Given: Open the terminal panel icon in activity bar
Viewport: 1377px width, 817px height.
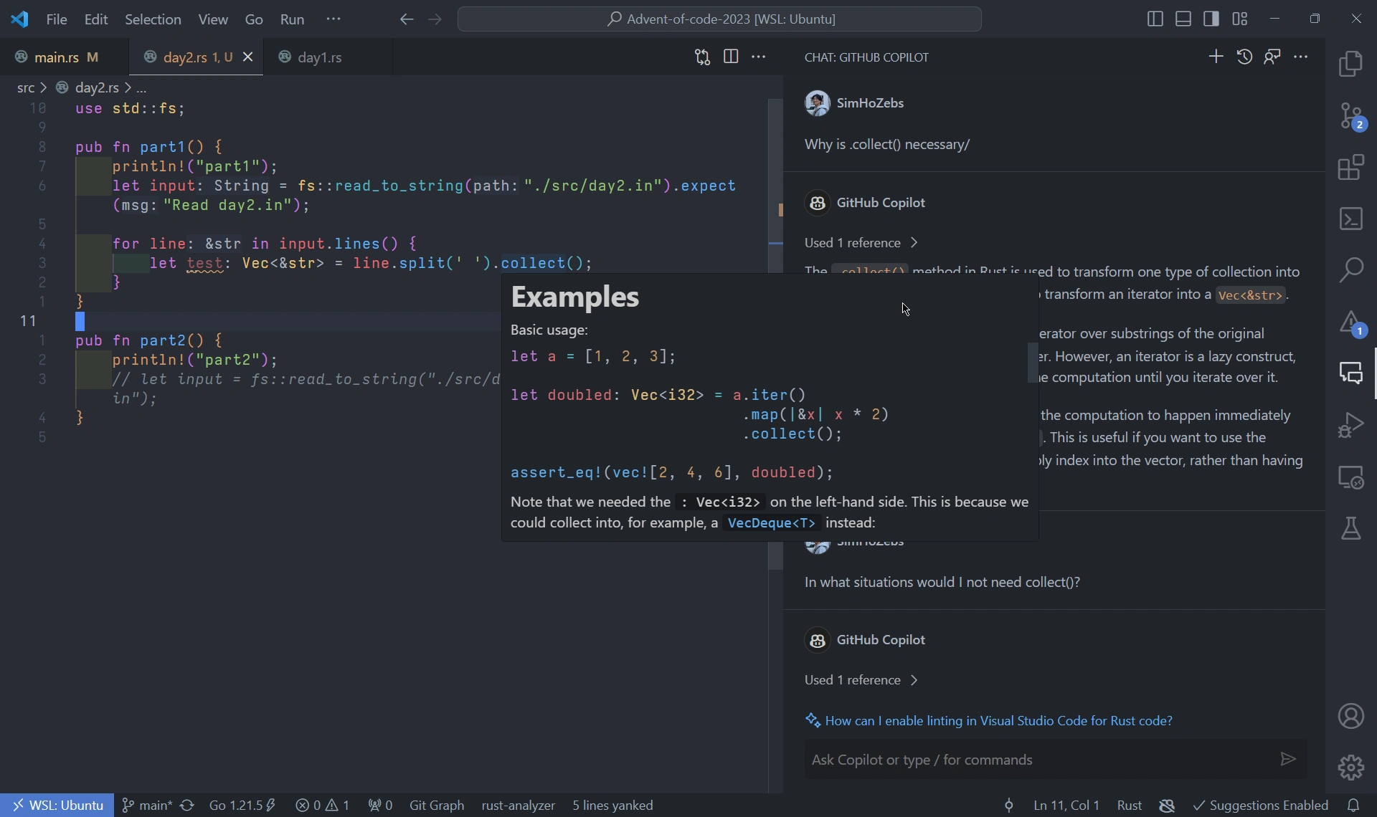Looking at the screenshot, I should point(1351,219).
